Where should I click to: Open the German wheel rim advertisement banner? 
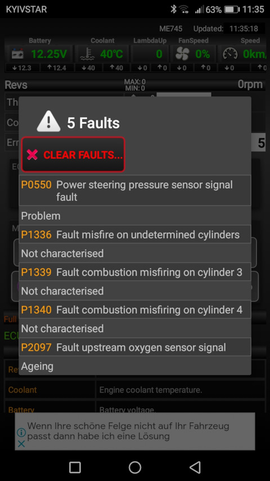pos(135,431)
